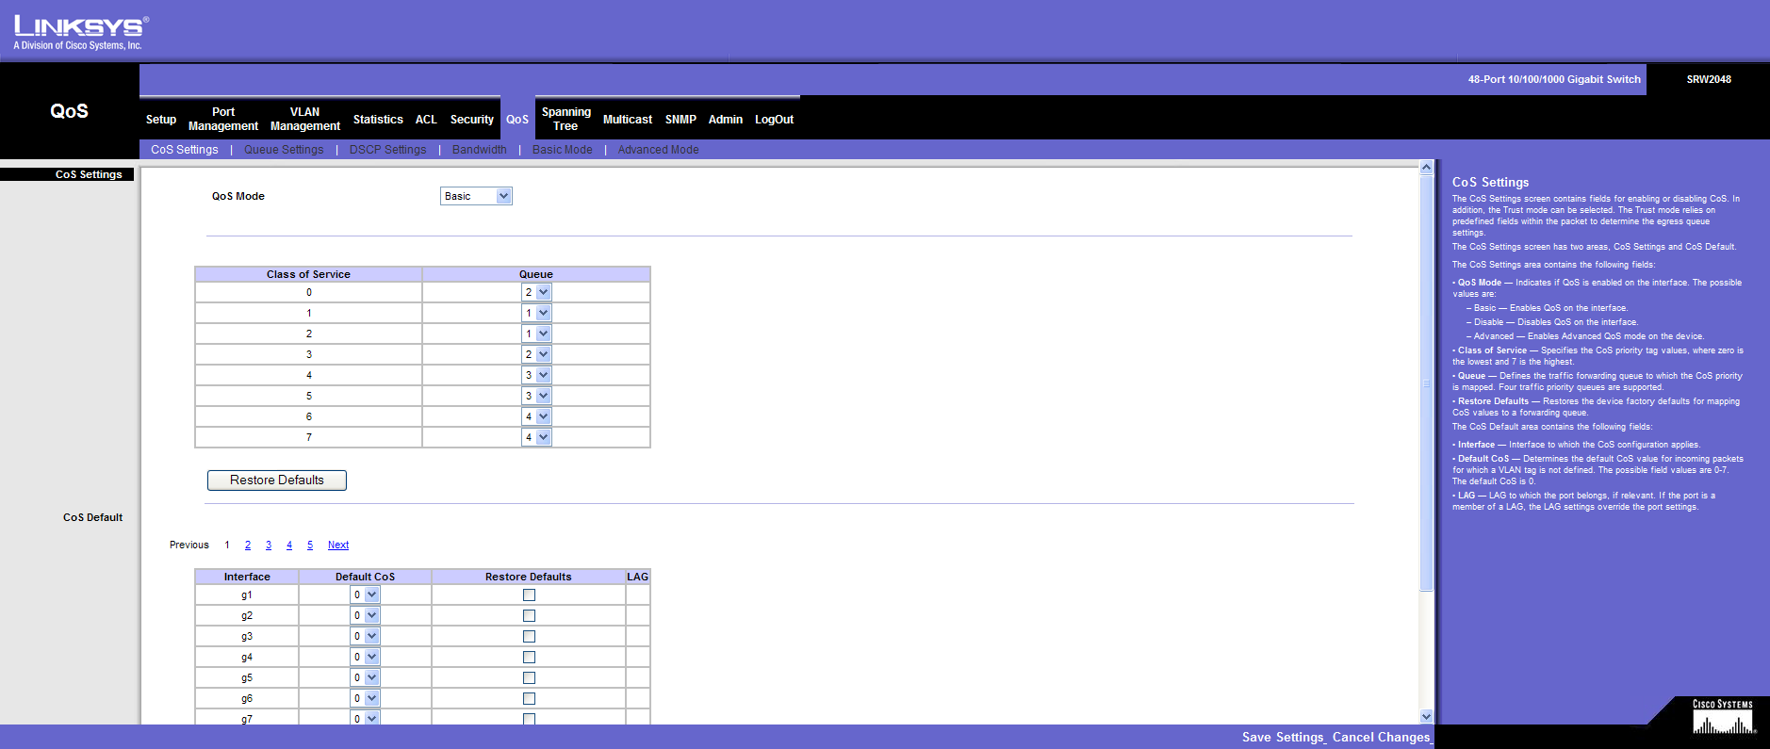
Task: Click the Linksys logo
Action: 80,32
